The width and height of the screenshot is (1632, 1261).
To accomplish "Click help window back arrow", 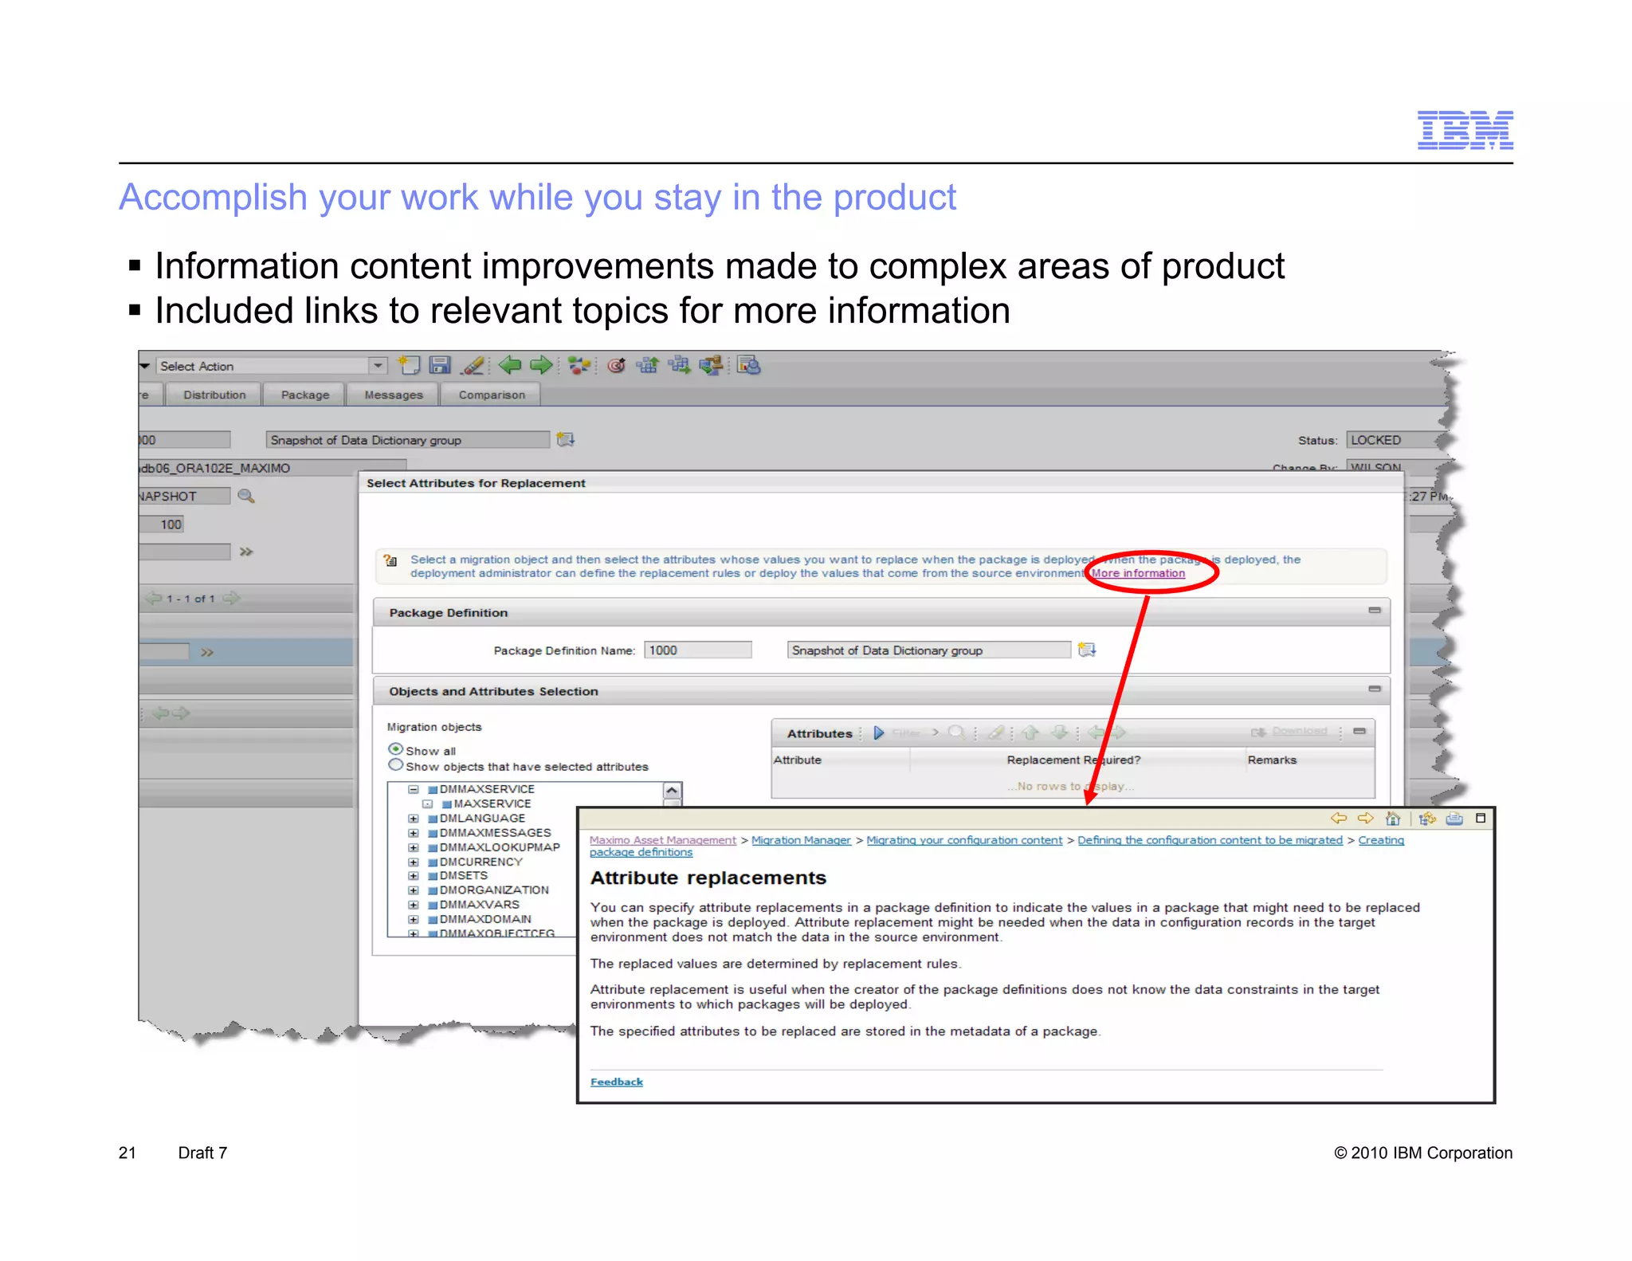I will (x=1339, y=819).
